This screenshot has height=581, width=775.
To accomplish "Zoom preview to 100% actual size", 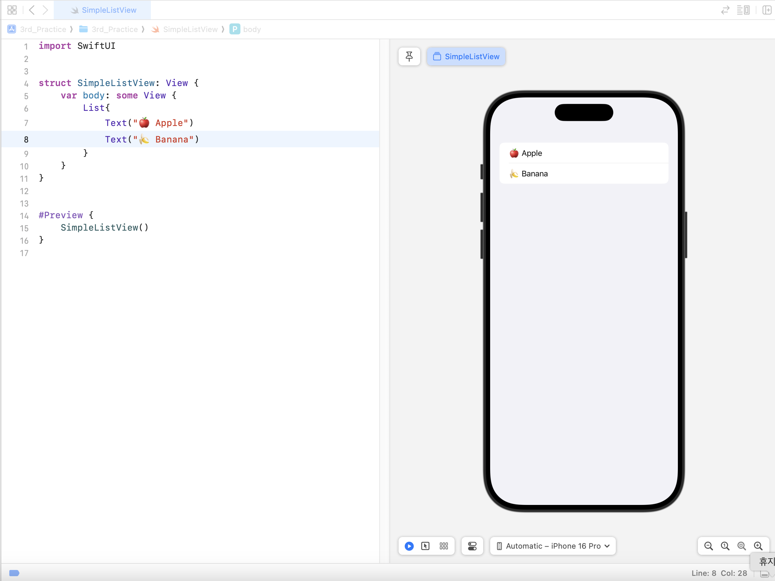I will 725,546.
